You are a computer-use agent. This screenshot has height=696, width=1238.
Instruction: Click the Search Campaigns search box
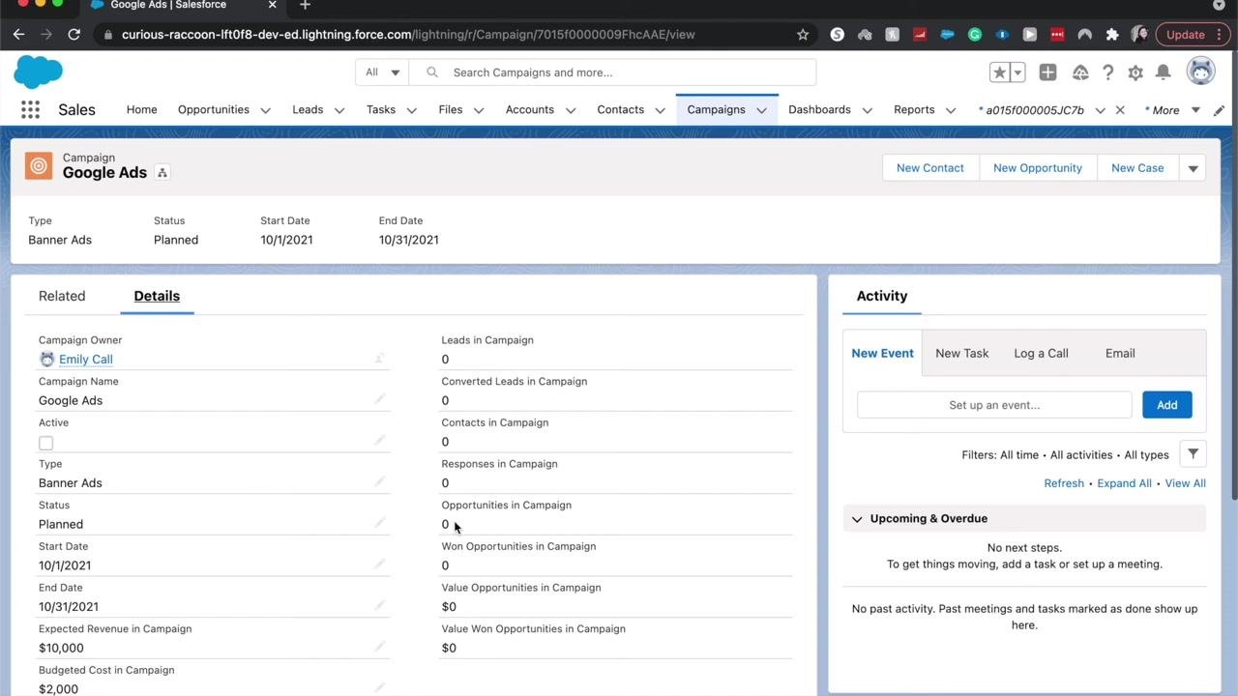tap(613, 72)
